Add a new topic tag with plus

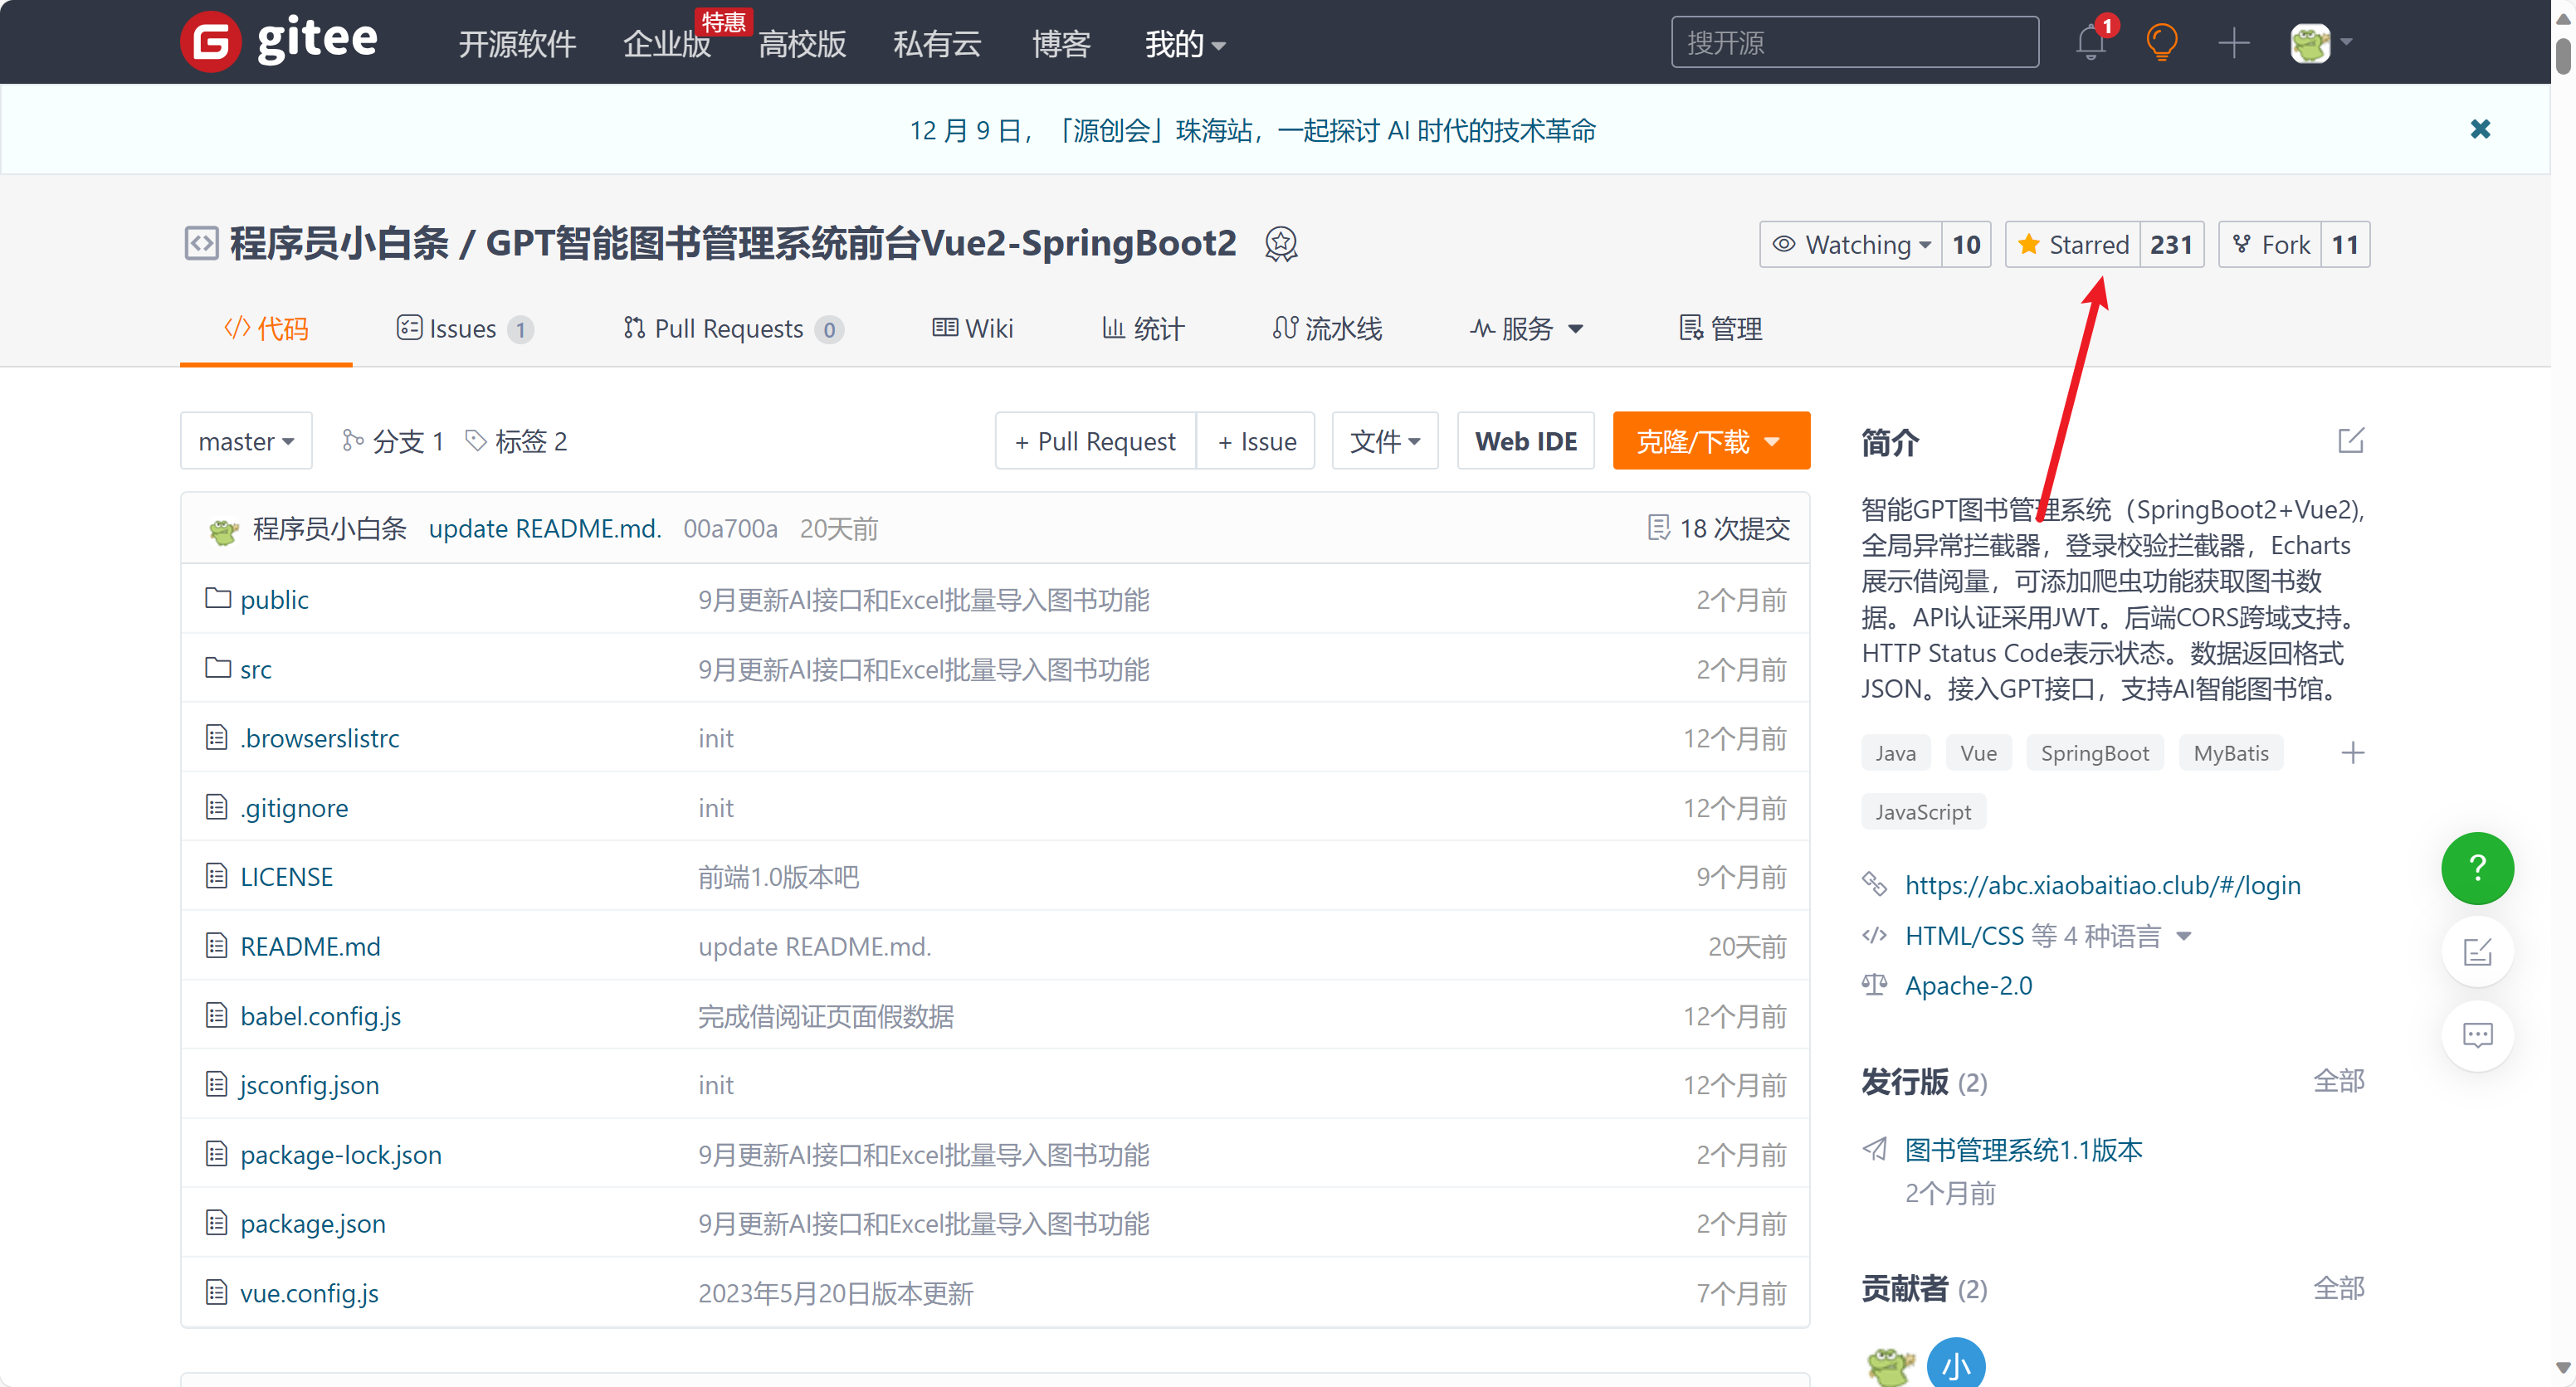2352,752
